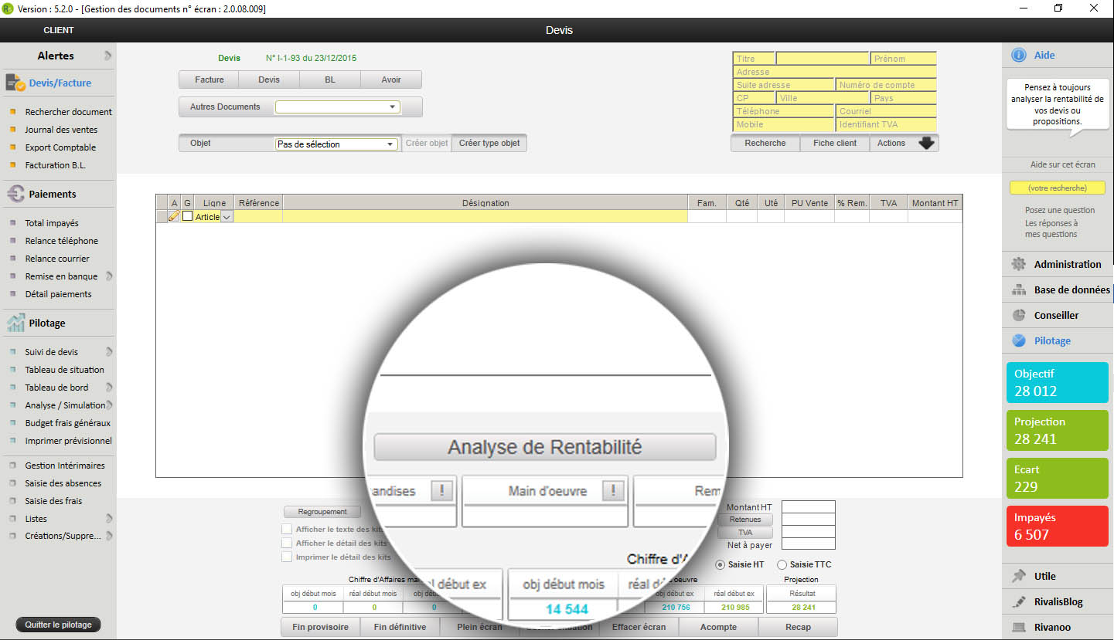
Task: Open Journal des ventes menu item
Action: click(61, 130)
